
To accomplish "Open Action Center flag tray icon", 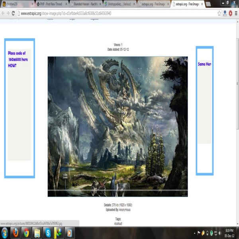I will (199, 233).
